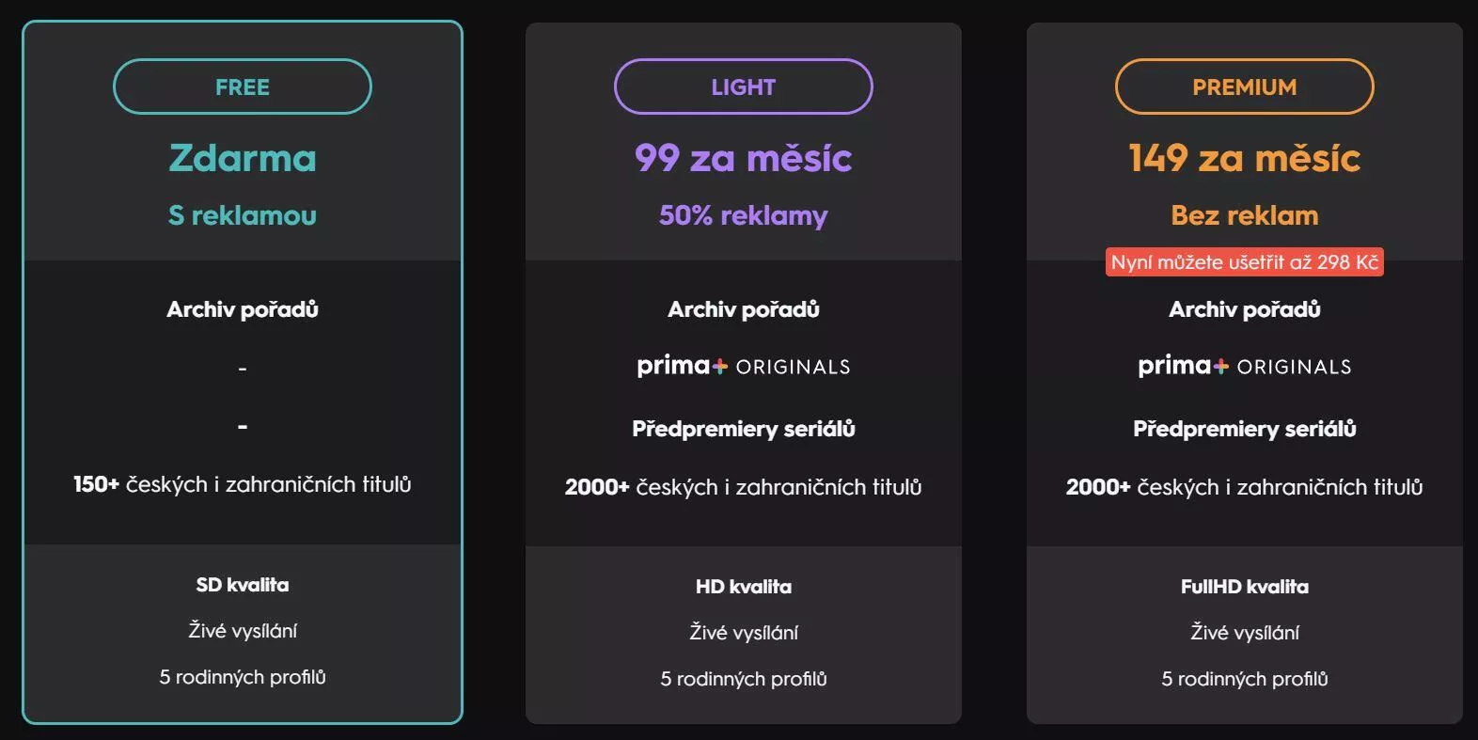Viewport: 1478px width, 740px height.
Task: Select the PREMIUM plan pill button
Action: point(1245,87)
